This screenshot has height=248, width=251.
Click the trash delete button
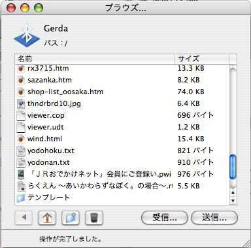click(94, 217)
